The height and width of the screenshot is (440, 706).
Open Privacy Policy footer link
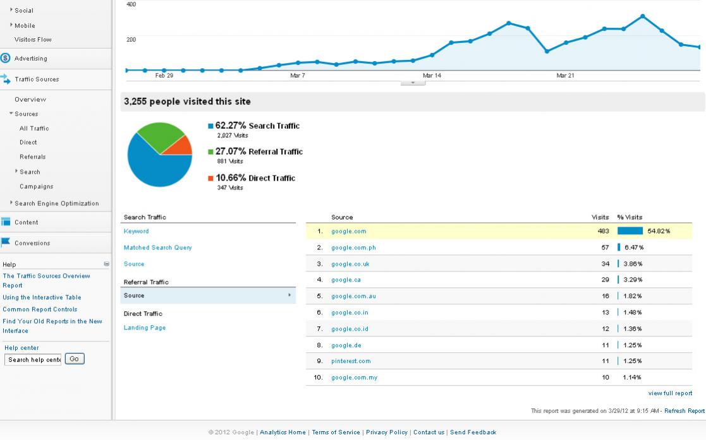(387, 432)
